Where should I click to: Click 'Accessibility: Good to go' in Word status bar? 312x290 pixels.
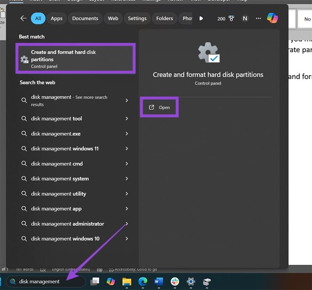133,269
